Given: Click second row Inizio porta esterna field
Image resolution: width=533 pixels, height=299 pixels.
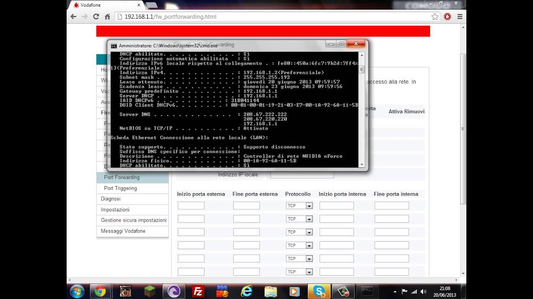Looking at the screenshot, I should [x=191, y=219].
